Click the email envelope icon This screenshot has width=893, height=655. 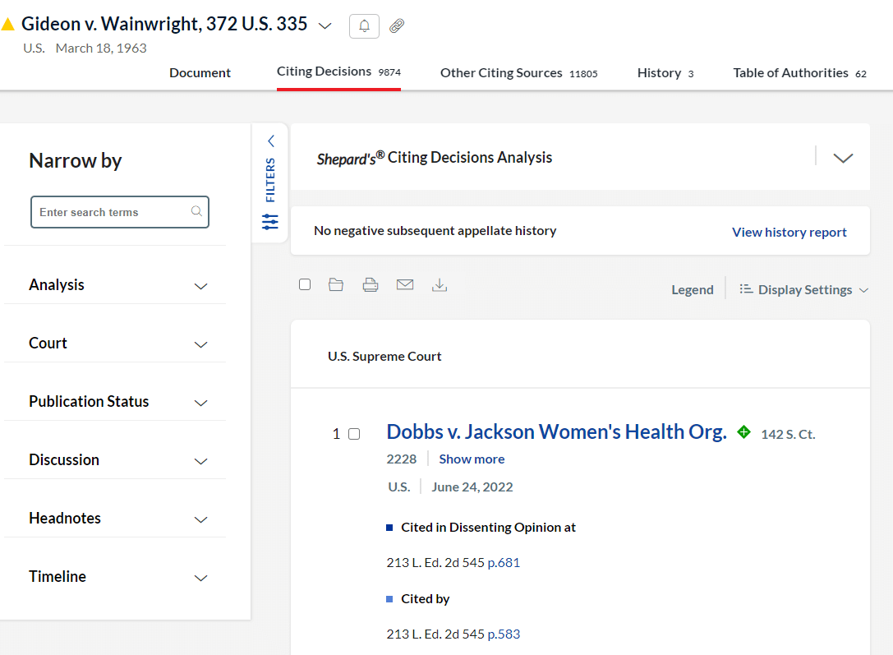click(x=405, y=285)
